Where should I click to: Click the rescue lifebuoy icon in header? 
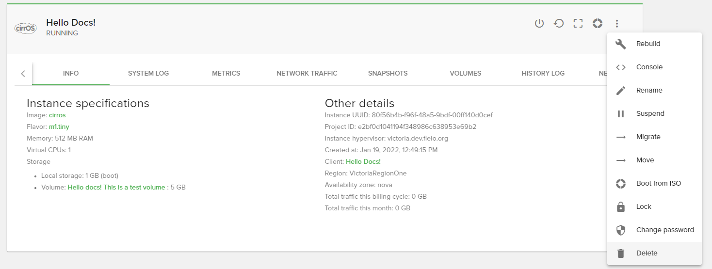[598, 23]
